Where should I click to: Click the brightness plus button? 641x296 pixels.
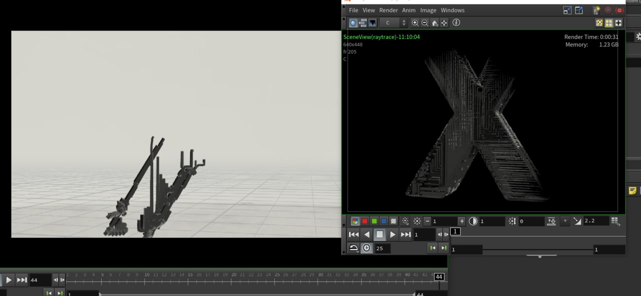click(x=462, y=221)
